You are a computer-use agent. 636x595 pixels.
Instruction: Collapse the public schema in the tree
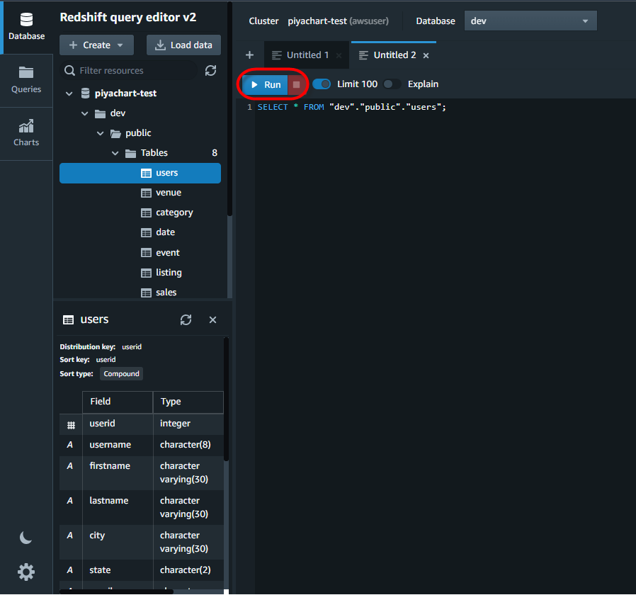pos(100,132)
